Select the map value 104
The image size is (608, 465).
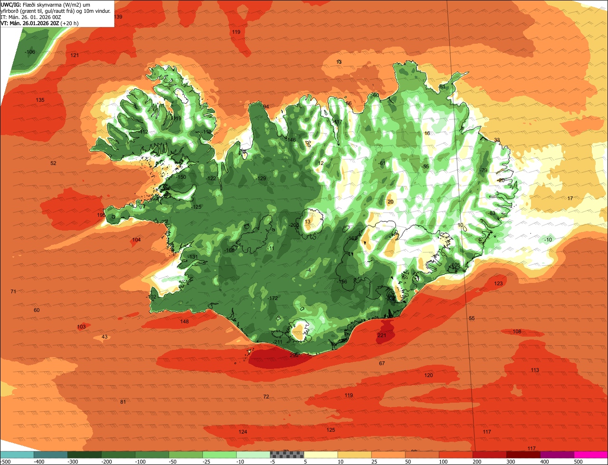point(136,240)
